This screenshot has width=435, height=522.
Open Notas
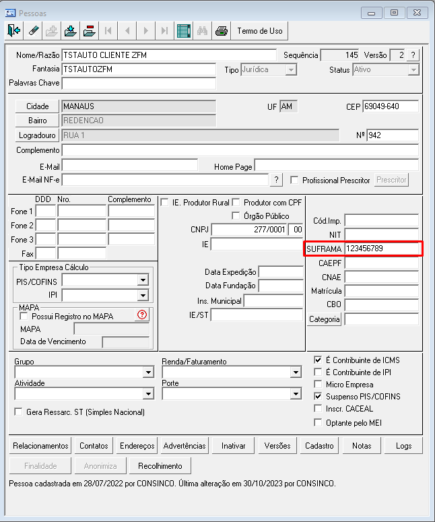coord(362,445)
